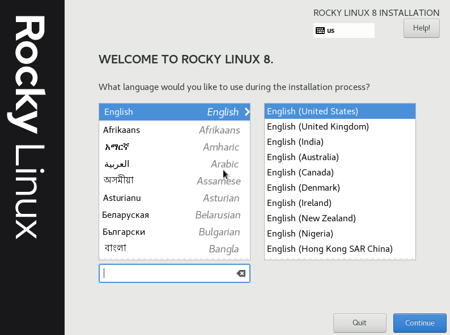
Task: Choose English (Nigeria) locale
Action: pos(340,234)
